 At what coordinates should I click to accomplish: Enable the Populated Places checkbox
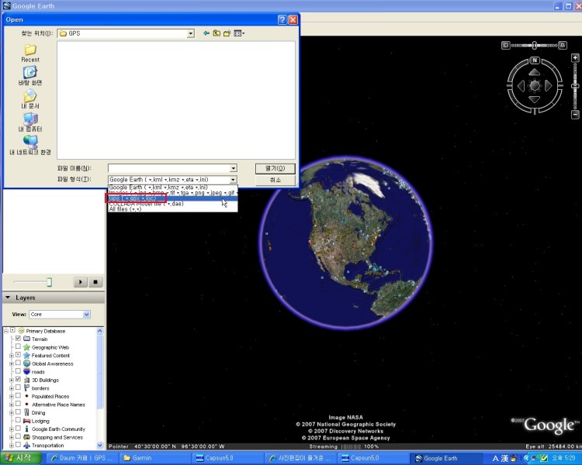pyautogui.click(x=18, y=396)
